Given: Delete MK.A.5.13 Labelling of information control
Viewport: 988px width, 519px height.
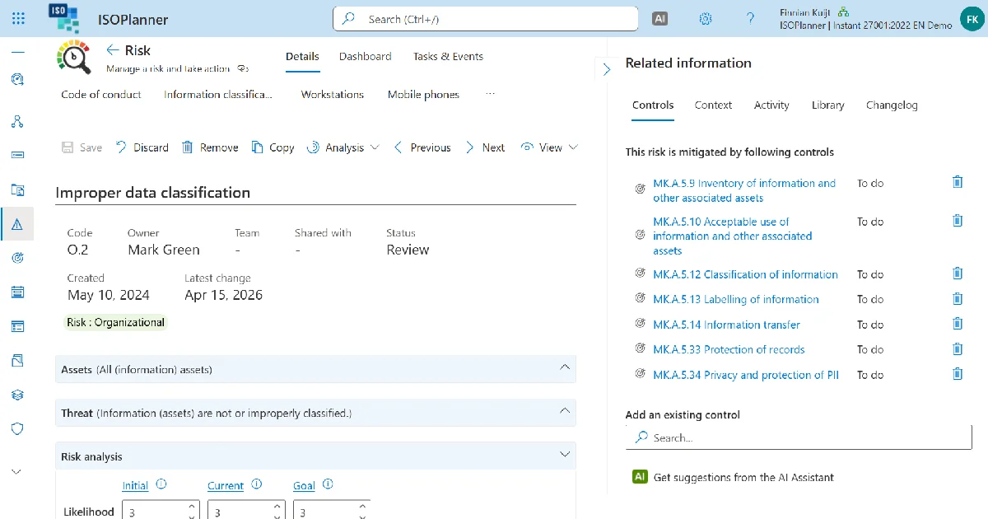Looking at the screenshot, I should (x=958, y=299).
